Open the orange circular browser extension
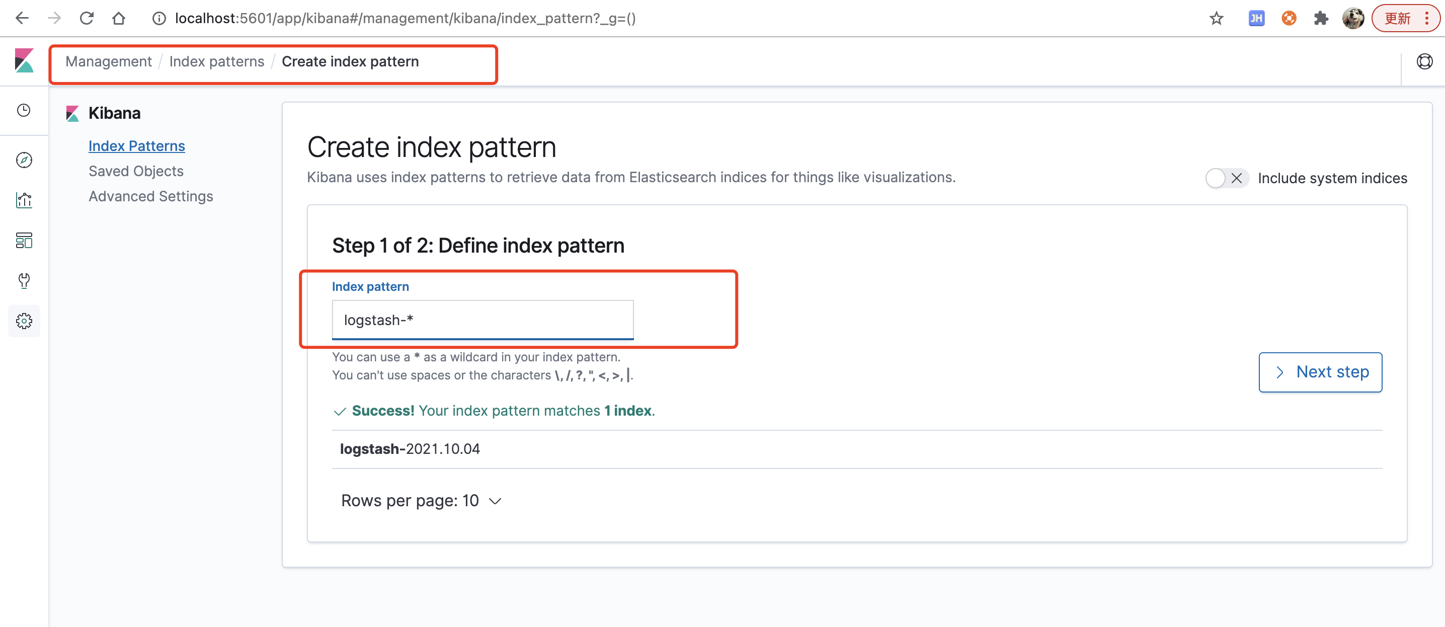The width and height of the screenshot is (1445, 627). click(x=1289, y=19)
